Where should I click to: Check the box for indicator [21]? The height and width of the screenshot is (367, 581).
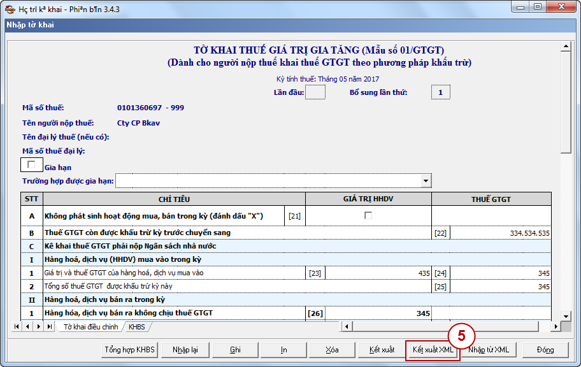pyautogui.click(x=368, y=216)
